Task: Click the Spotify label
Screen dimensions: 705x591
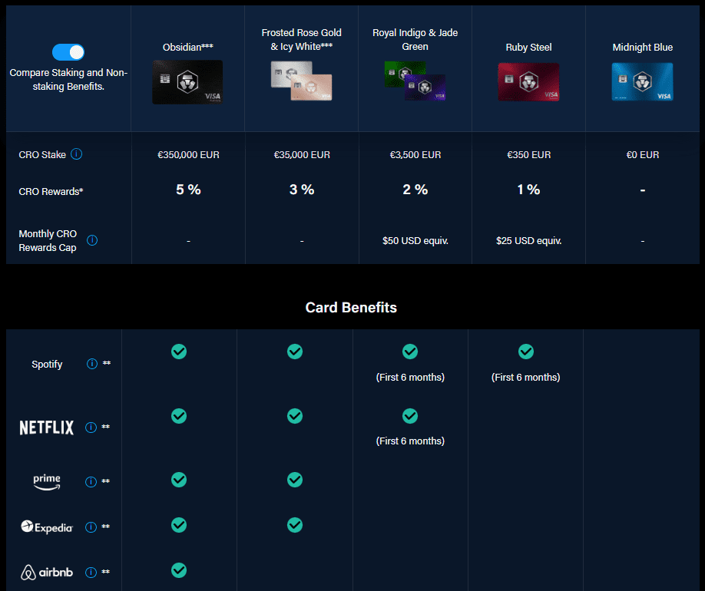Action: pyautogui.click(x=47, y=364)
